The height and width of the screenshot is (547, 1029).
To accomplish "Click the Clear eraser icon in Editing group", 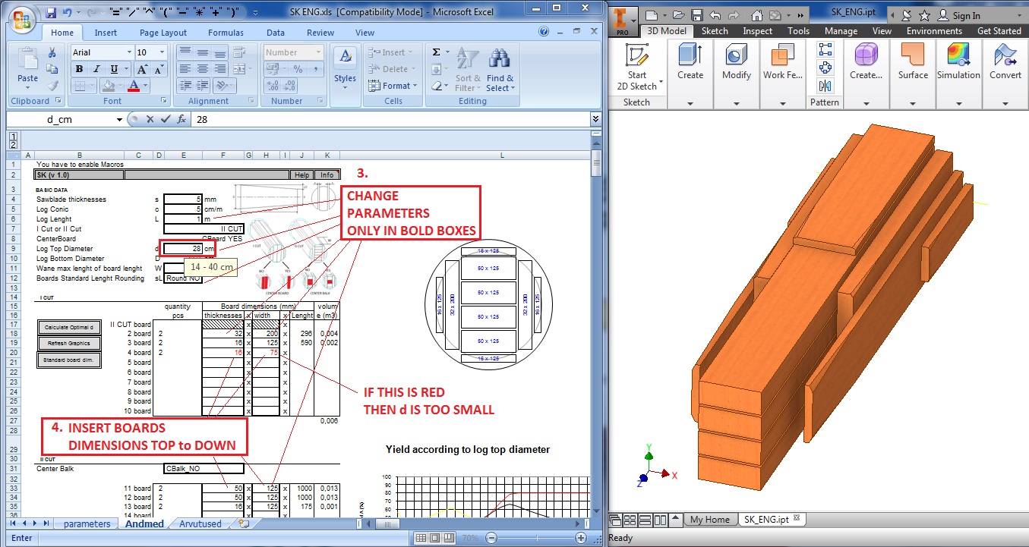I will click(x=436, y=86).
